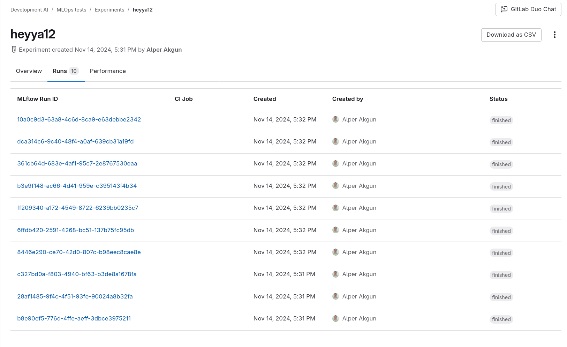Open the Performance tab

107,71
